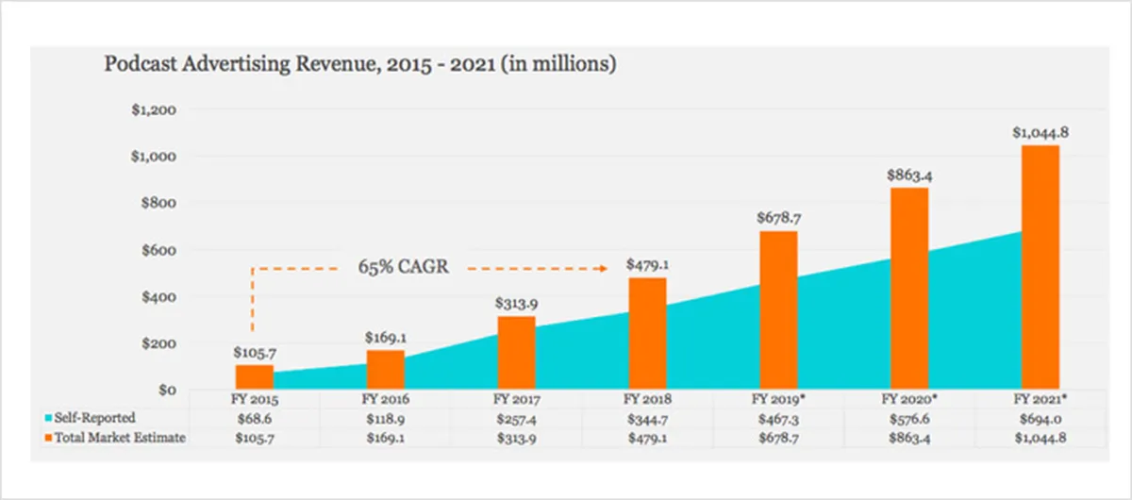This screenshot has width=1132, height=500.
Task: Click the "$0" y-axis label
Action: point(169,390)
